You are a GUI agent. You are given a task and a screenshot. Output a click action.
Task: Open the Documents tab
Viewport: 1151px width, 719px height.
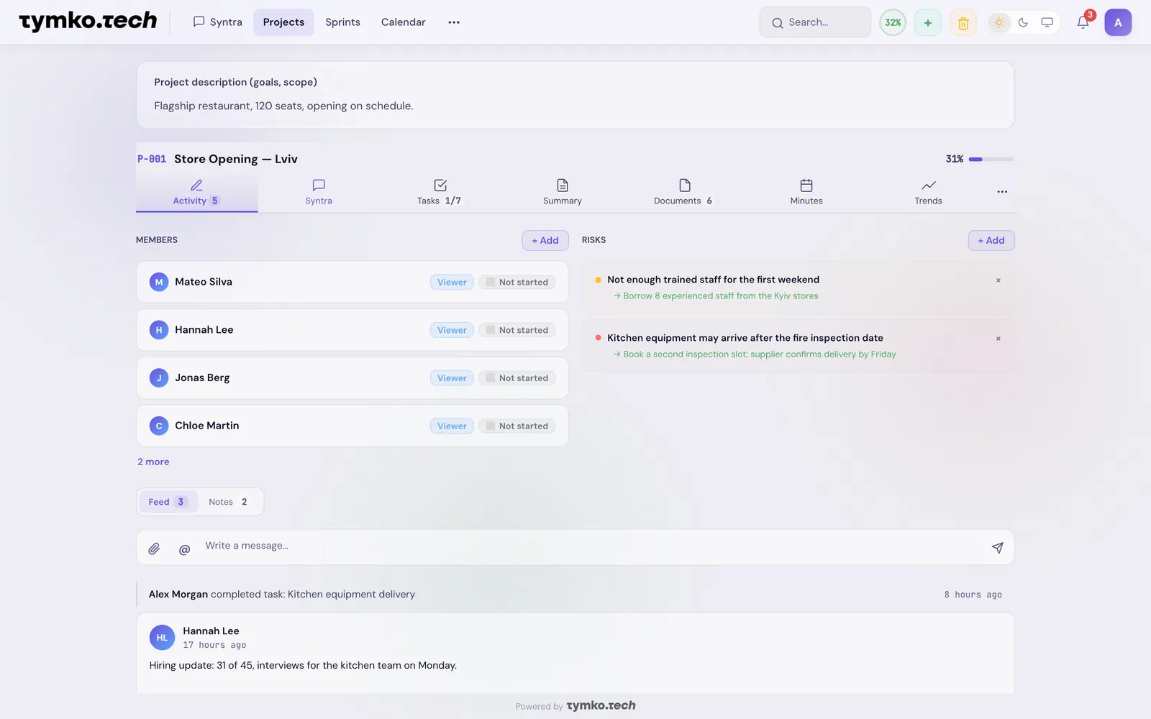click(683, 192)
